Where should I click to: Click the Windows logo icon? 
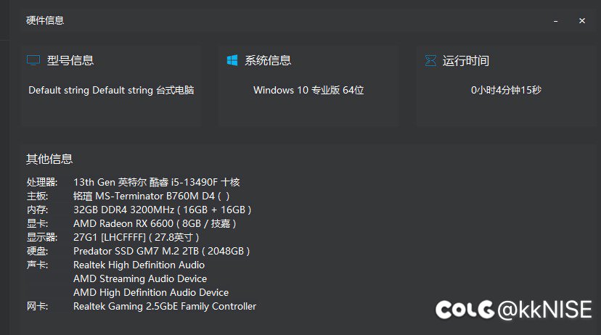tap(232, 60)
